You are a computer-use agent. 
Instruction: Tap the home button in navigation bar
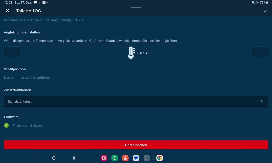(x=54, y=158)
